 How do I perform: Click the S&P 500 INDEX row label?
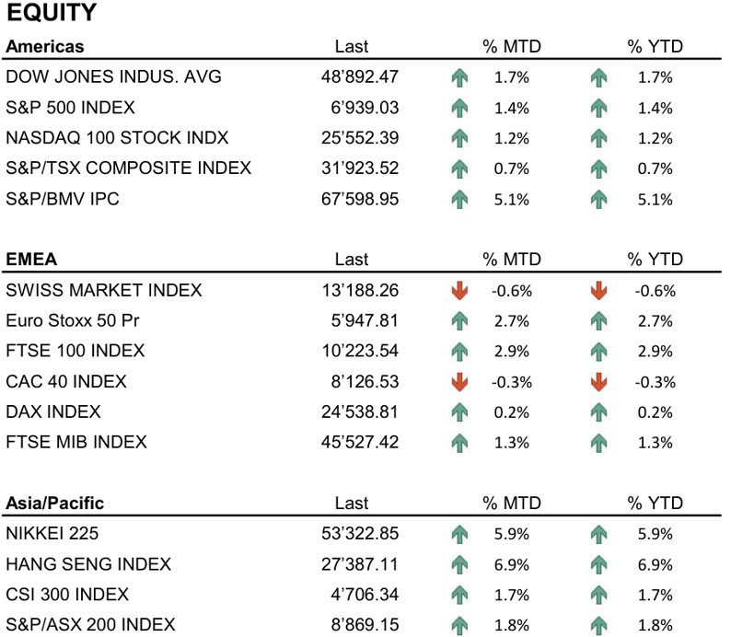(x=70, y=108)
